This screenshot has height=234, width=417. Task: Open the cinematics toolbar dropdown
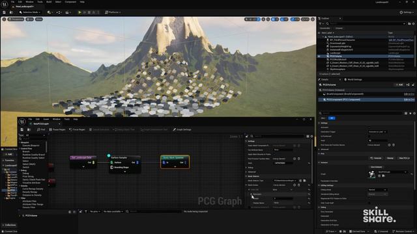68,12
